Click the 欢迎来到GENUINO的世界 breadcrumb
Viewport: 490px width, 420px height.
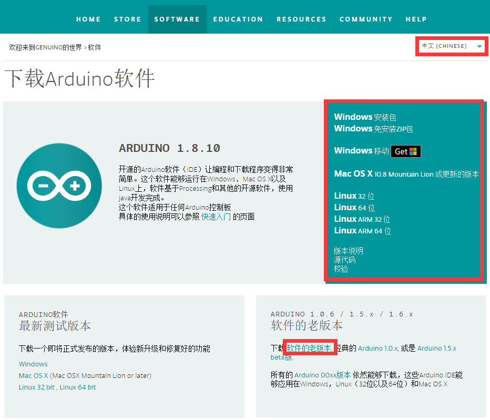(45, 47)
